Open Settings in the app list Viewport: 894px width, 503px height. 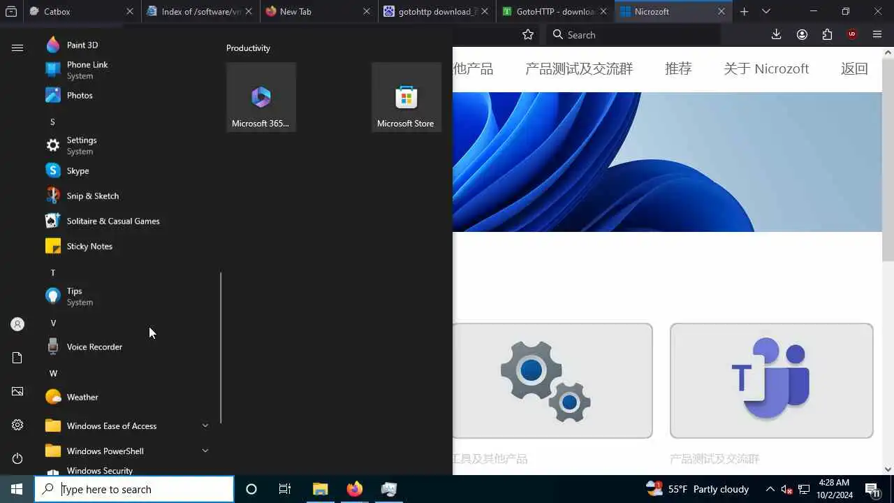point(126,145)
